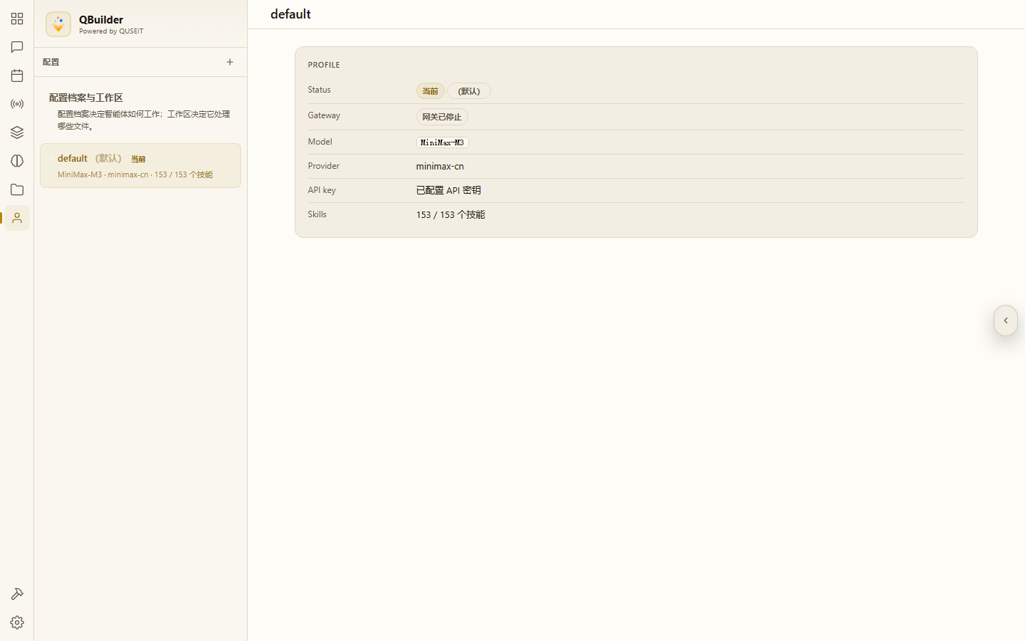Click the MiniMax-M3 model tag

coord(442,142)
